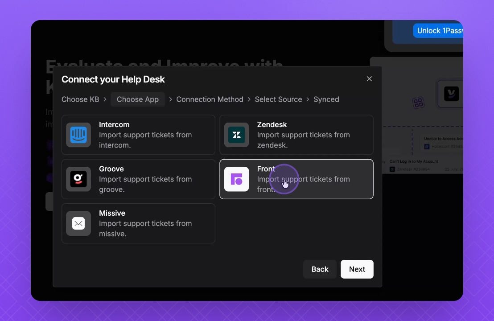Click "Can't Log In to My Account" ticket
494x321 pixels.
pos(414,161)
